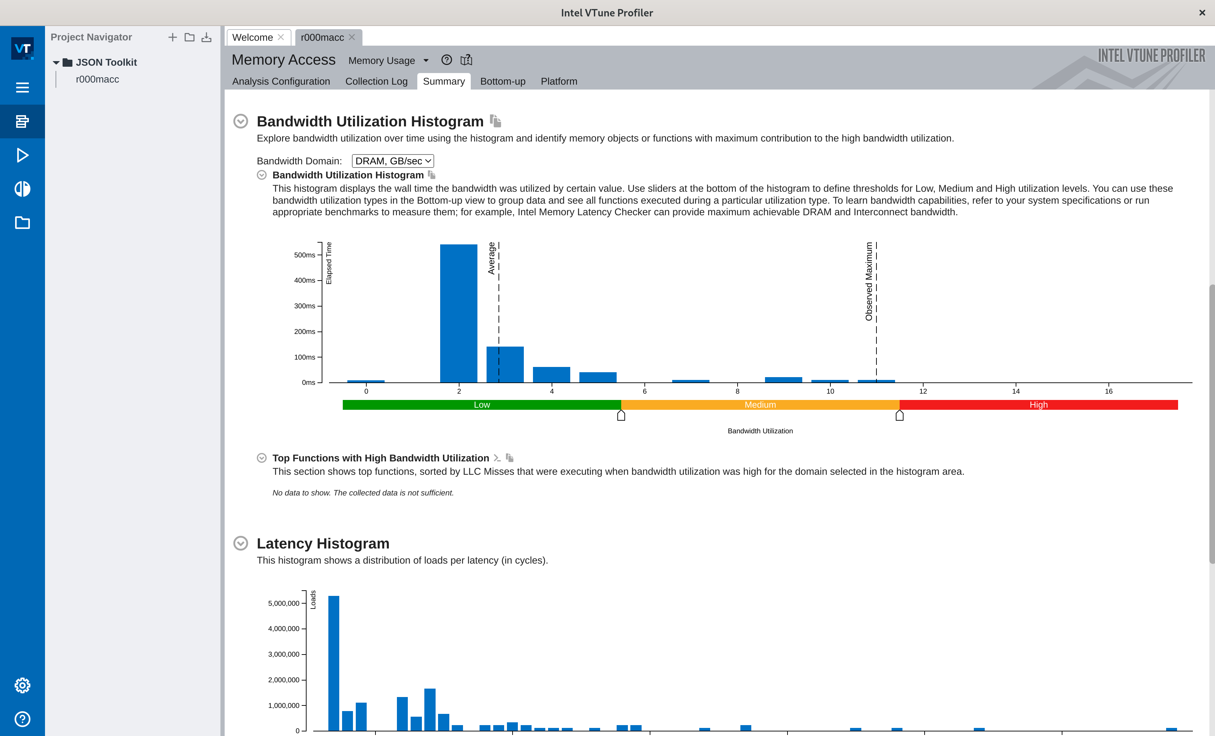Click the tallest bandwidth histogram bar at 2
1215x736 pixels.
pos(458,313)
